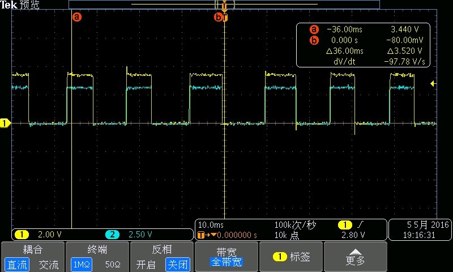Click the trigger level arrow at right edge
The height and width of the screenshot is (272, 453).
(x=433, y=84)
